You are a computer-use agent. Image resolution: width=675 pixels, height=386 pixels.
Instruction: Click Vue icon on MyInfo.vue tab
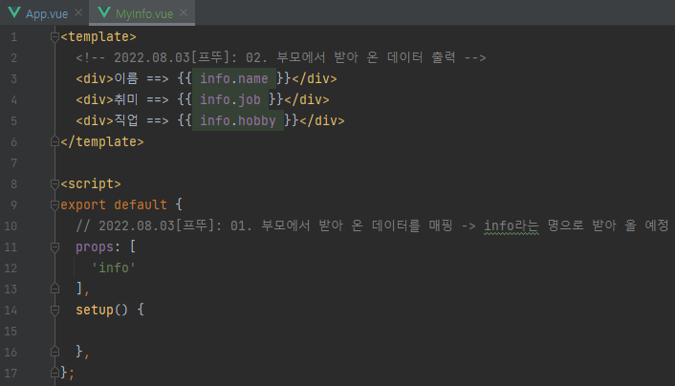pos(104,12)
